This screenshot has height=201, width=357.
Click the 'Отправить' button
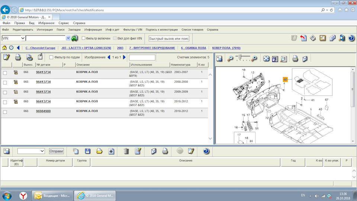[x=56, y=151]
